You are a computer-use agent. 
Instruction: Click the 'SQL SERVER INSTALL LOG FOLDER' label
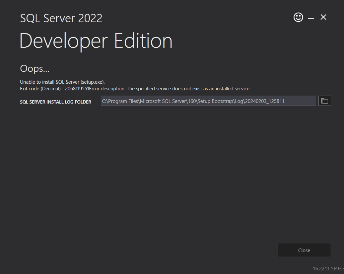tap(55, 102)
